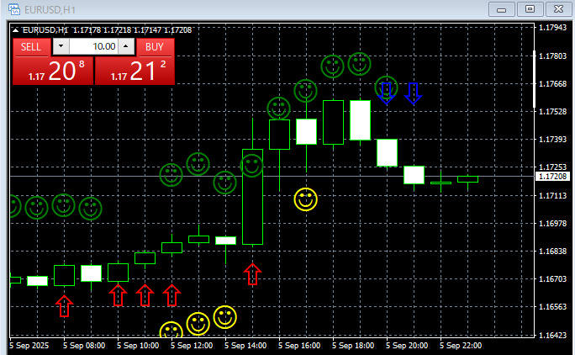Screen dimensions: 575x355
Task: Select the green smiley above the 08:00 candle
Action: pyautogui.click(x=63, y=205)
